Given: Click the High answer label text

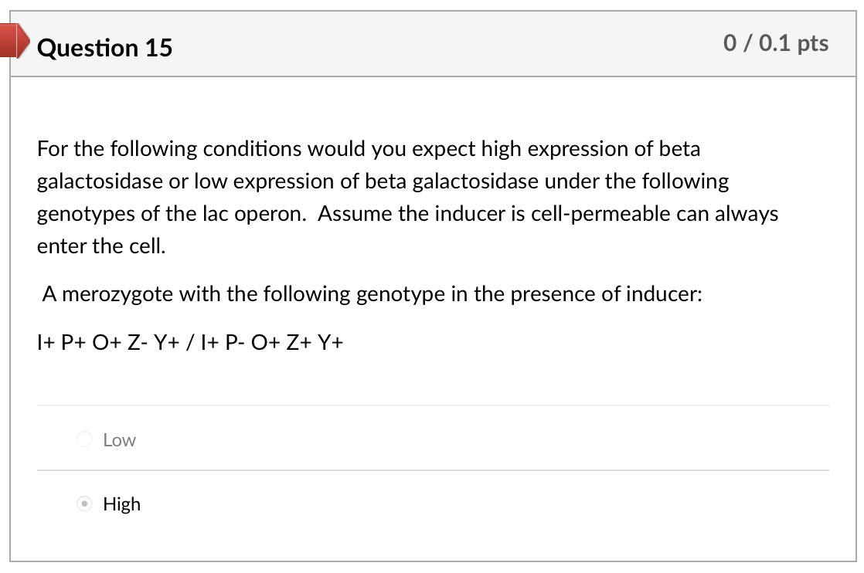Looking at the screenshot, I should coord(122,503).
